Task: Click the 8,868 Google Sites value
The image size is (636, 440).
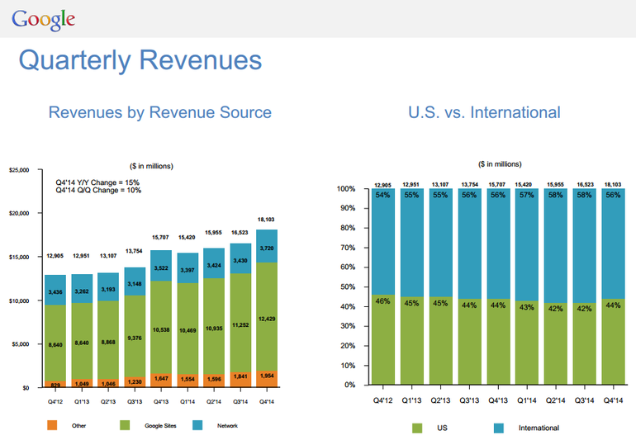Action: click(x=108, y=343)
